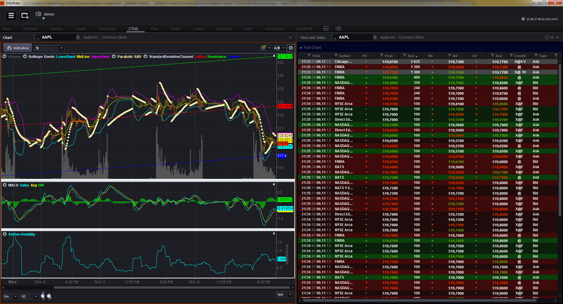563x304 pixels.
Task: Open chart settings gear in chart toolbar
Action: pos(291,48)
